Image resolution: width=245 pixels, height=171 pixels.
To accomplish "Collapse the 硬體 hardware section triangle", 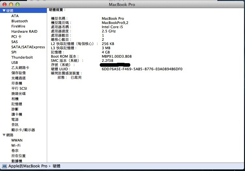I will pyautogui.click(x=4, y=11).
